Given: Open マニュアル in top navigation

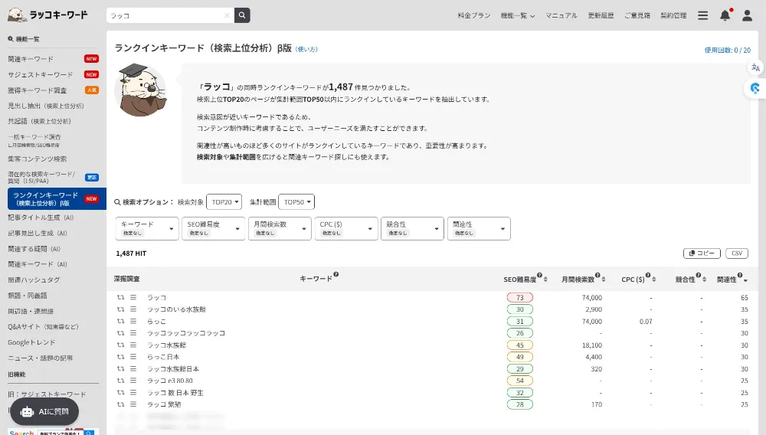Looking at the screenshot, I should tap(561, 15).
